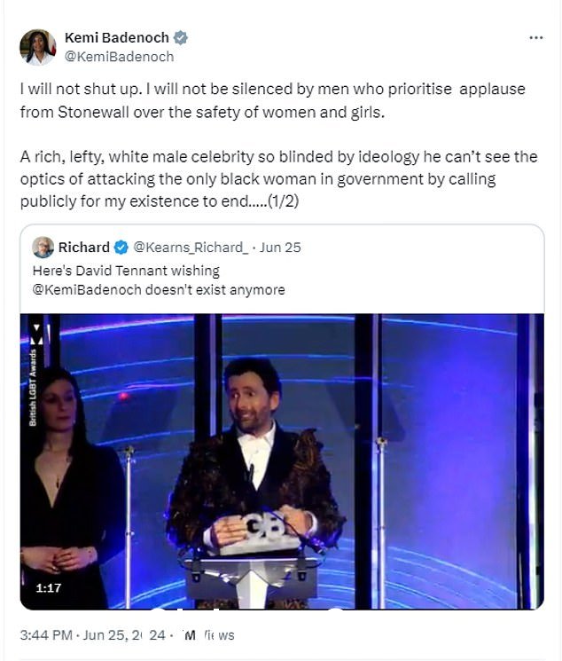Open the @KemiBadenoch handle under the name

pos(119,57)
